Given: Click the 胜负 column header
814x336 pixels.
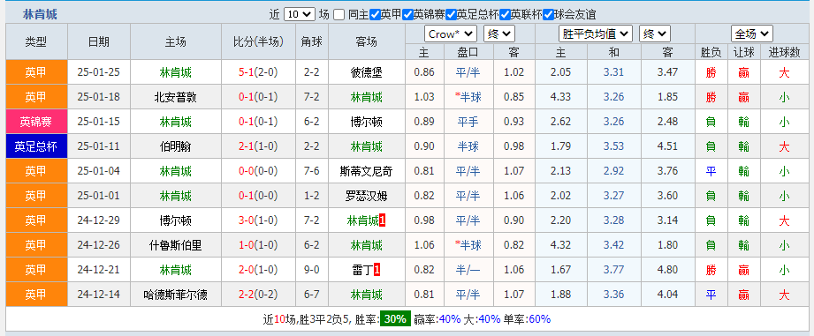Looking at the screenshot, I should pyautogui.click(x=711, y=52).
